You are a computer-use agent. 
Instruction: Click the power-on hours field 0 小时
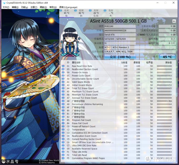click(167, 43)
